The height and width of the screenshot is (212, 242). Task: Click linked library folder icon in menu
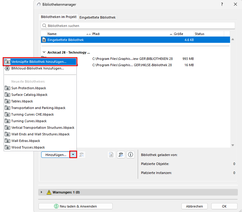point(7,62)
